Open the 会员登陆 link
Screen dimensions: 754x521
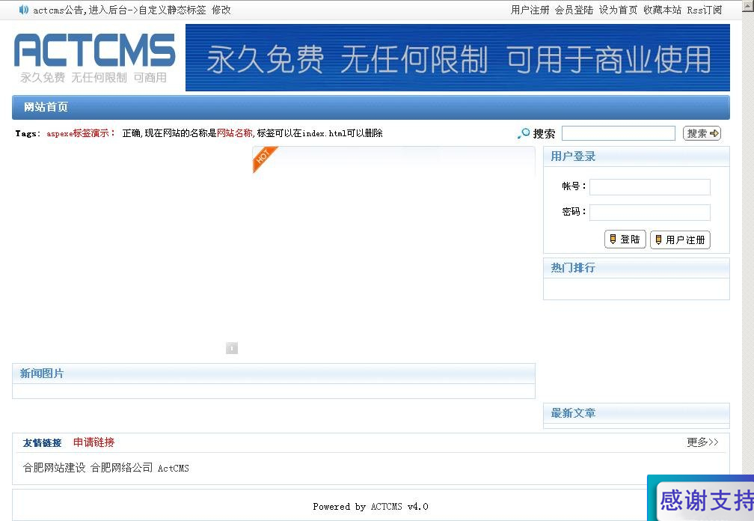[574, 10]
